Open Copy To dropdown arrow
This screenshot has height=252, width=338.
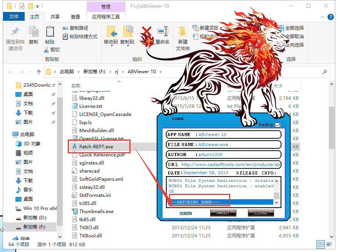click(127, 46)
